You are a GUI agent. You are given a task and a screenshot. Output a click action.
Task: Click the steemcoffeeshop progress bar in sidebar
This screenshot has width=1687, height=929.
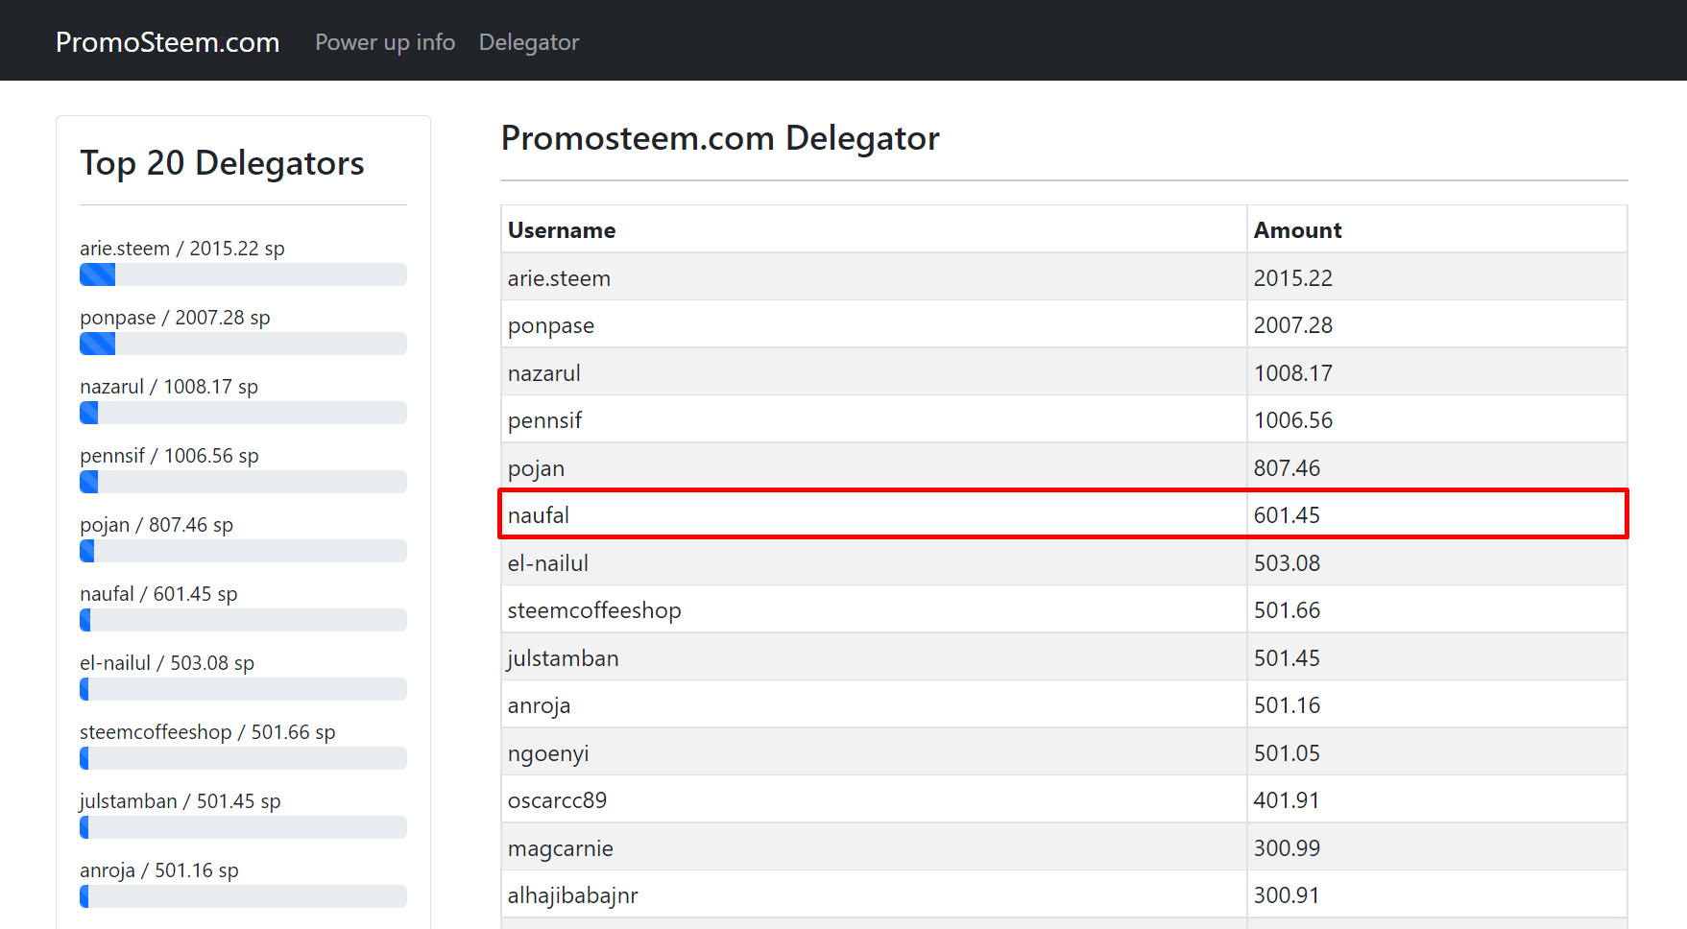[243, 758]
